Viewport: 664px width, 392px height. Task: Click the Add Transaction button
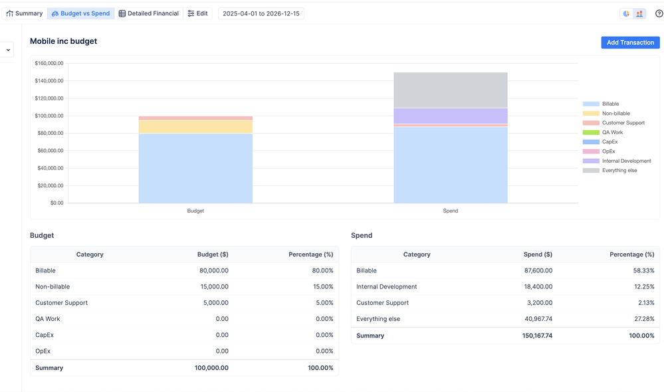(x=630, y=43)
